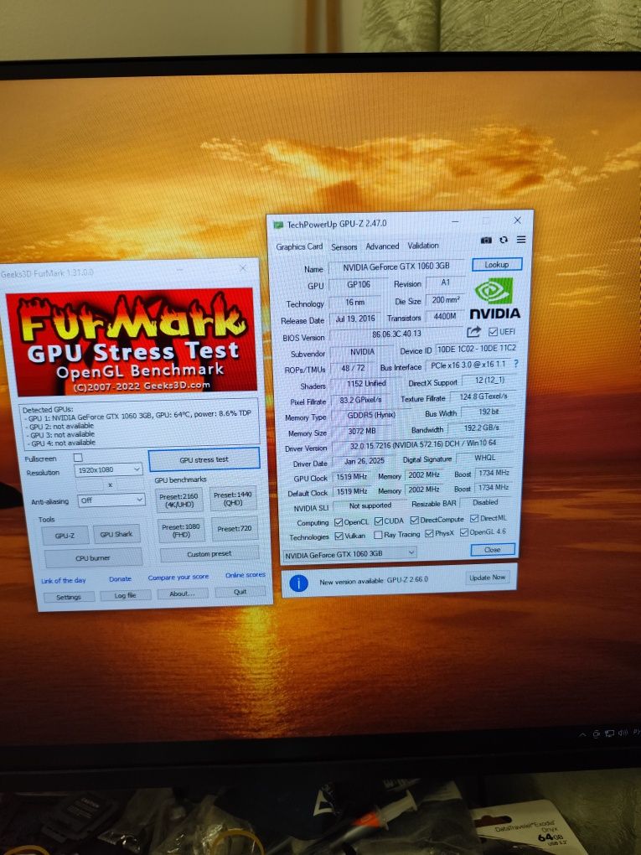Screen dimensions: 641x855
Task: Click Donate link
Action: [x=120, y=579]
